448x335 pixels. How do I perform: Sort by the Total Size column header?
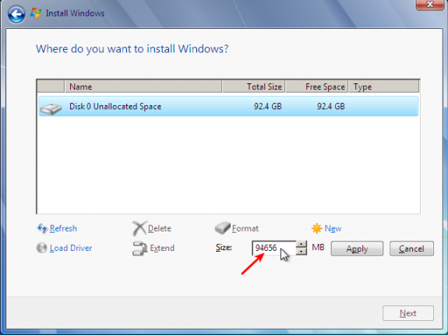tap(253, 86)
